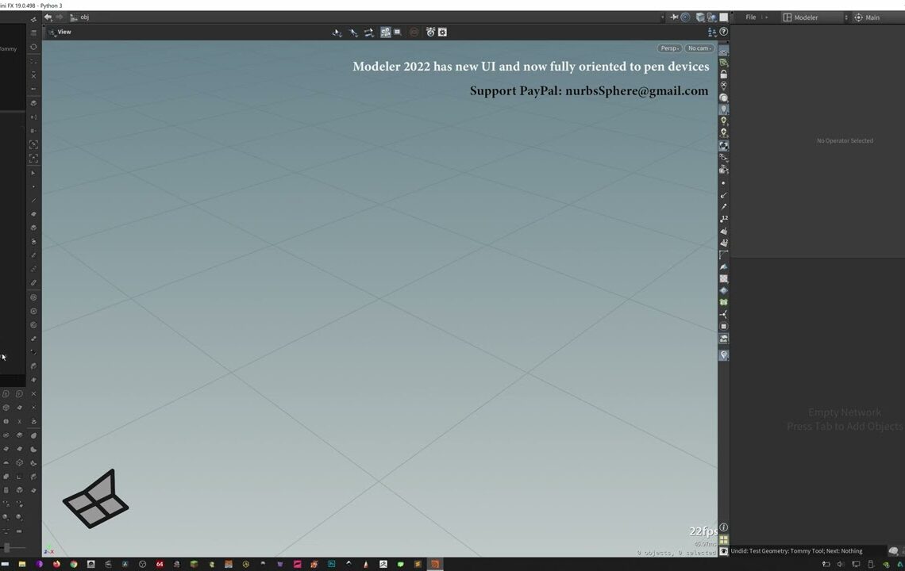Click the Houdini icon on the taskbar
This screenshot has width=905, height=571.
pos(433,565)
